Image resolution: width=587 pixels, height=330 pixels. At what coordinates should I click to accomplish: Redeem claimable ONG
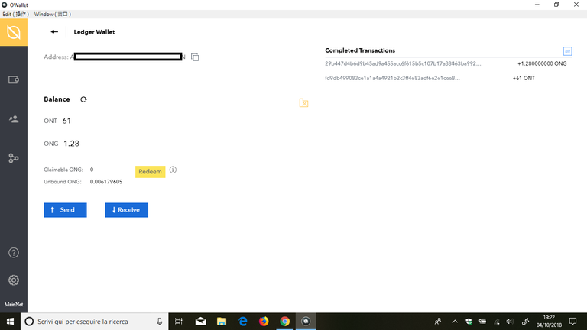(150, 171)
